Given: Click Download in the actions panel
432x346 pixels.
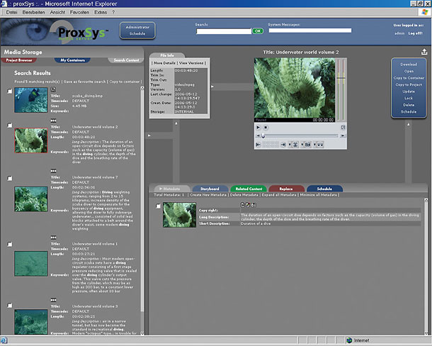Looking at the screenshot, I should [x=409, y=64].
